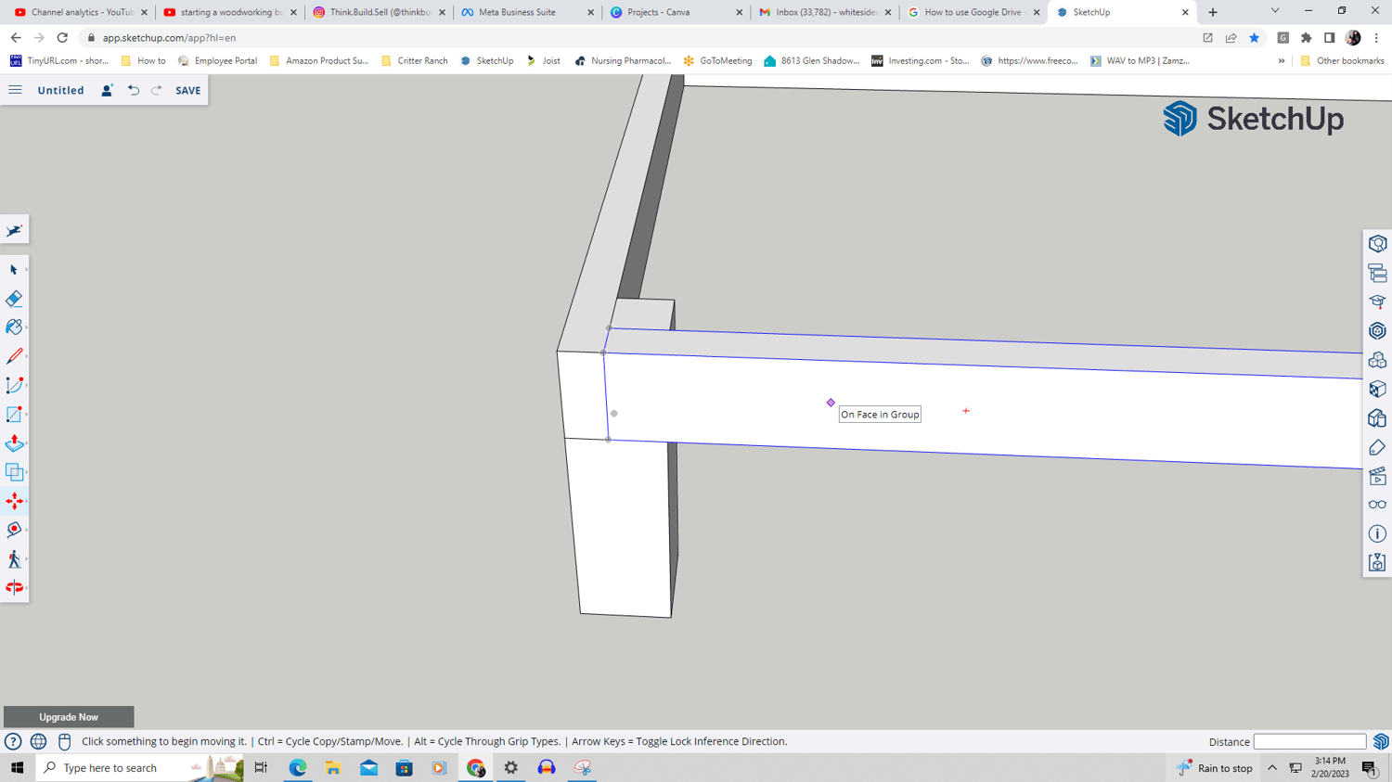Open the running-dog search tool icon
Screen dimensions: 1392x782
click(x=15, y=230)
